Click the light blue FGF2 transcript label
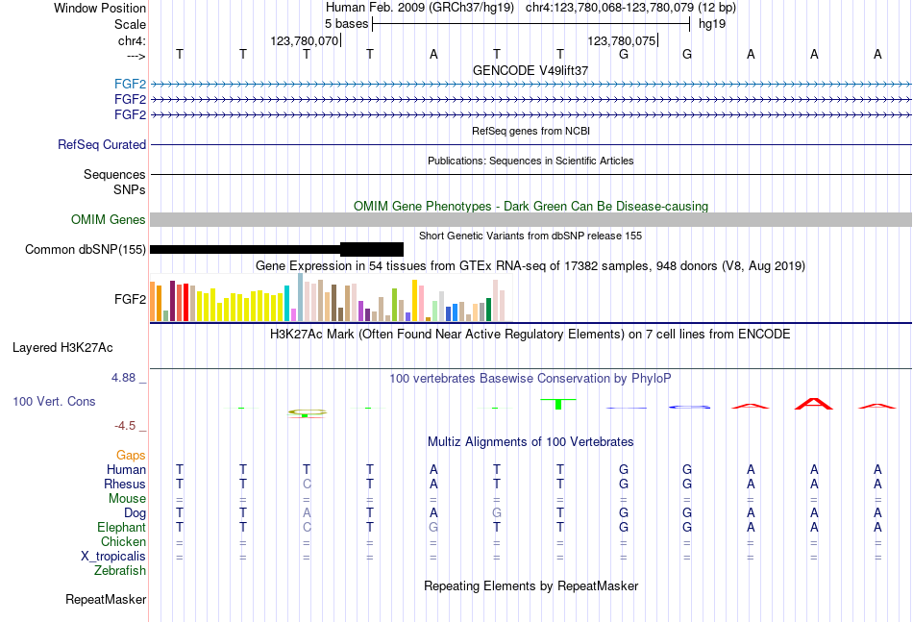Viewport: 913px width, 622px height. click(x=130, y=84)
